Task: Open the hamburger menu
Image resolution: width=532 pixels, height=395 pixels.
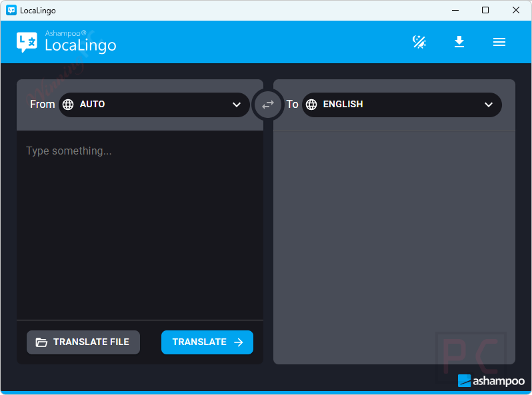Action: 499,42
